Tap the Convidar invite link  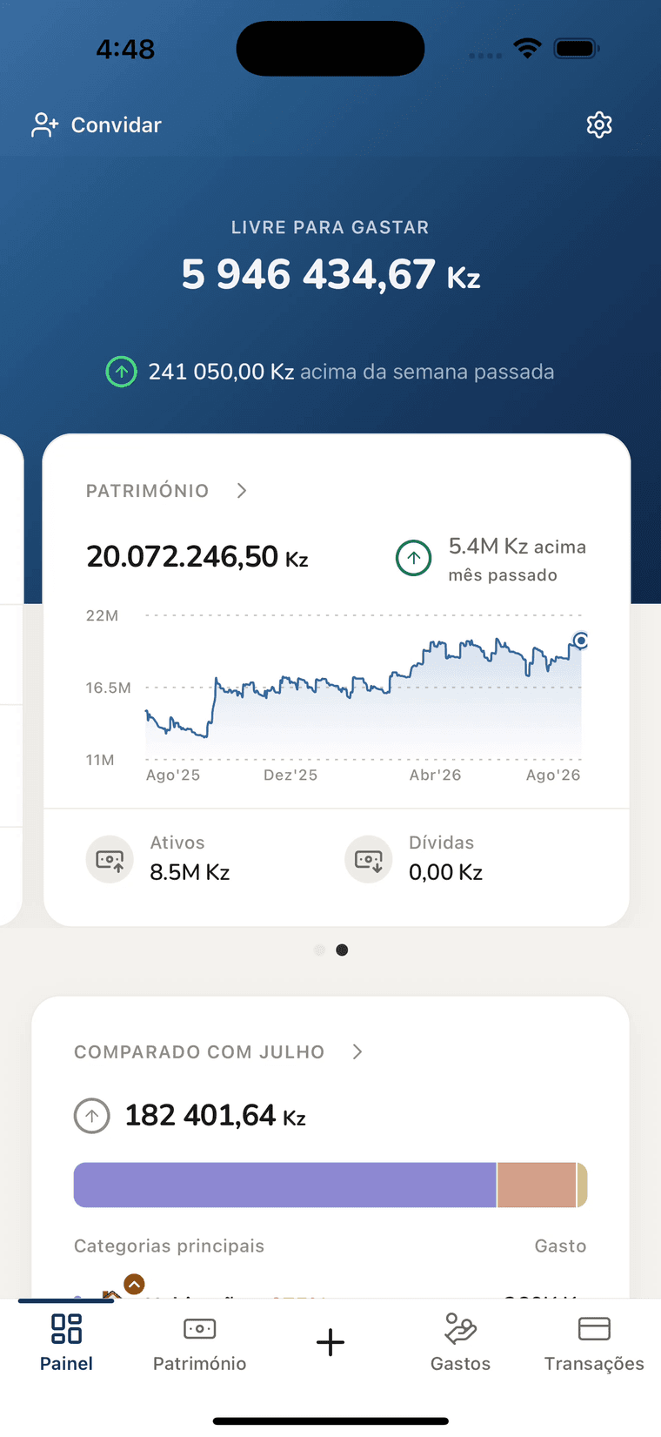coord(97,124)
